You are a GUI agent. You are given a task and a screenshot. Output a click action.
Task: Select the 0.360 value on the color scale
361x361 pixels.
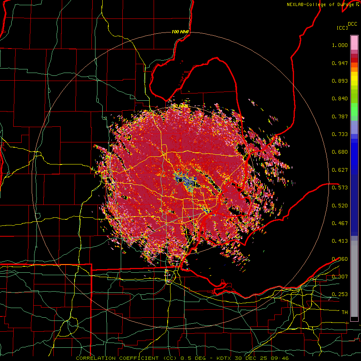pos(340,259)
